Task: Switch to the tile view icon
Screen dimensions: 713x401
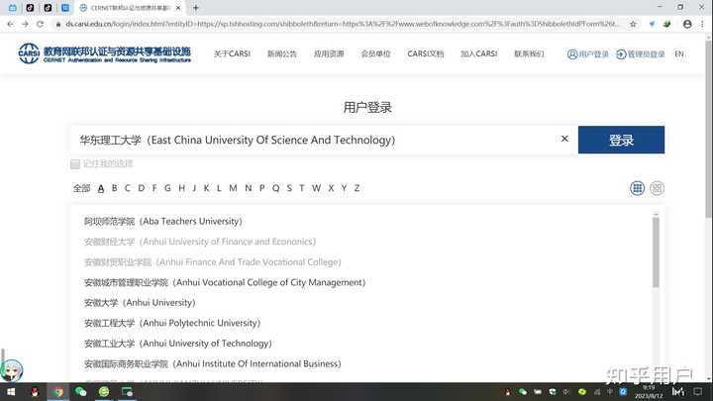Action: (x=657, y=188)
